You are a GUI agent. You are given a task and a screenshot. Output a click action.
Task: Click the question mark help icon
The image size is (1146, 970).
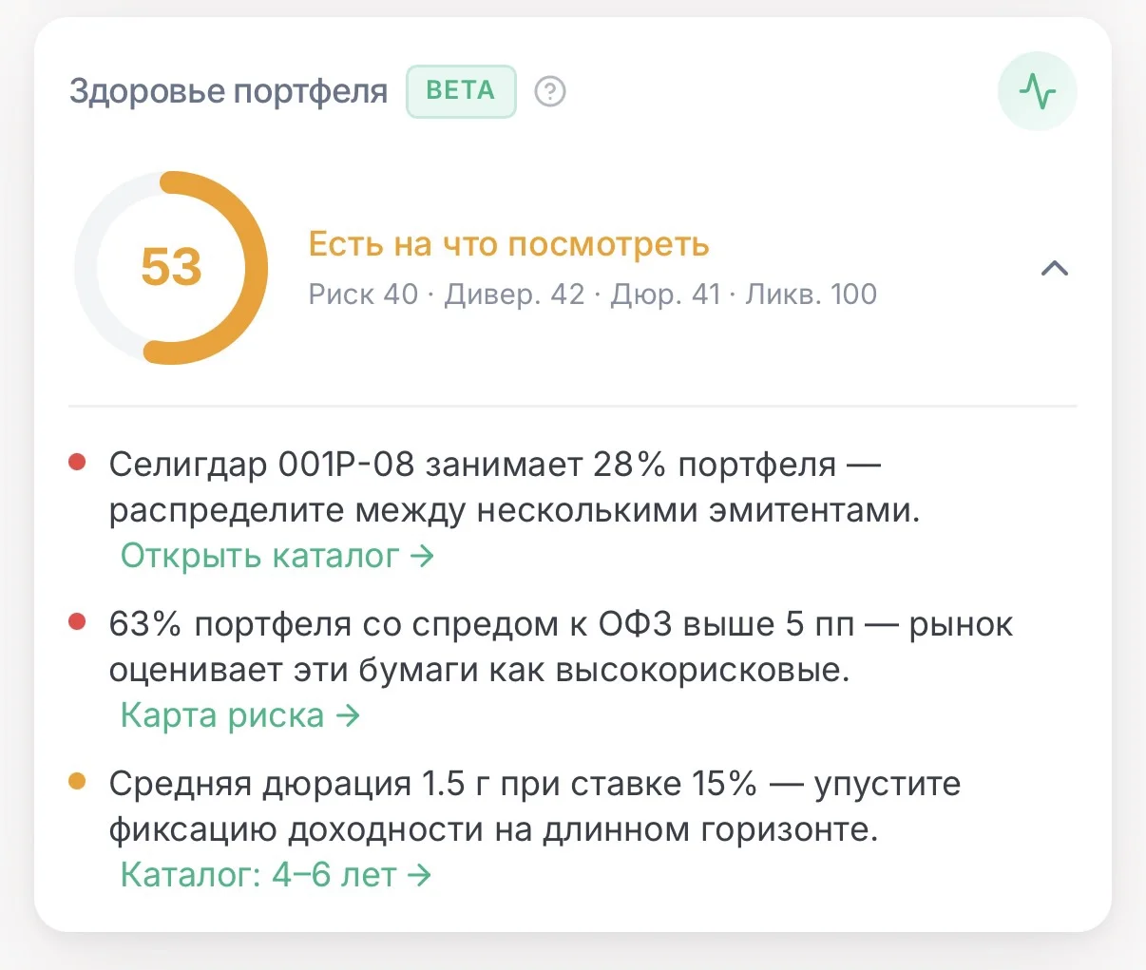point(550,92)
